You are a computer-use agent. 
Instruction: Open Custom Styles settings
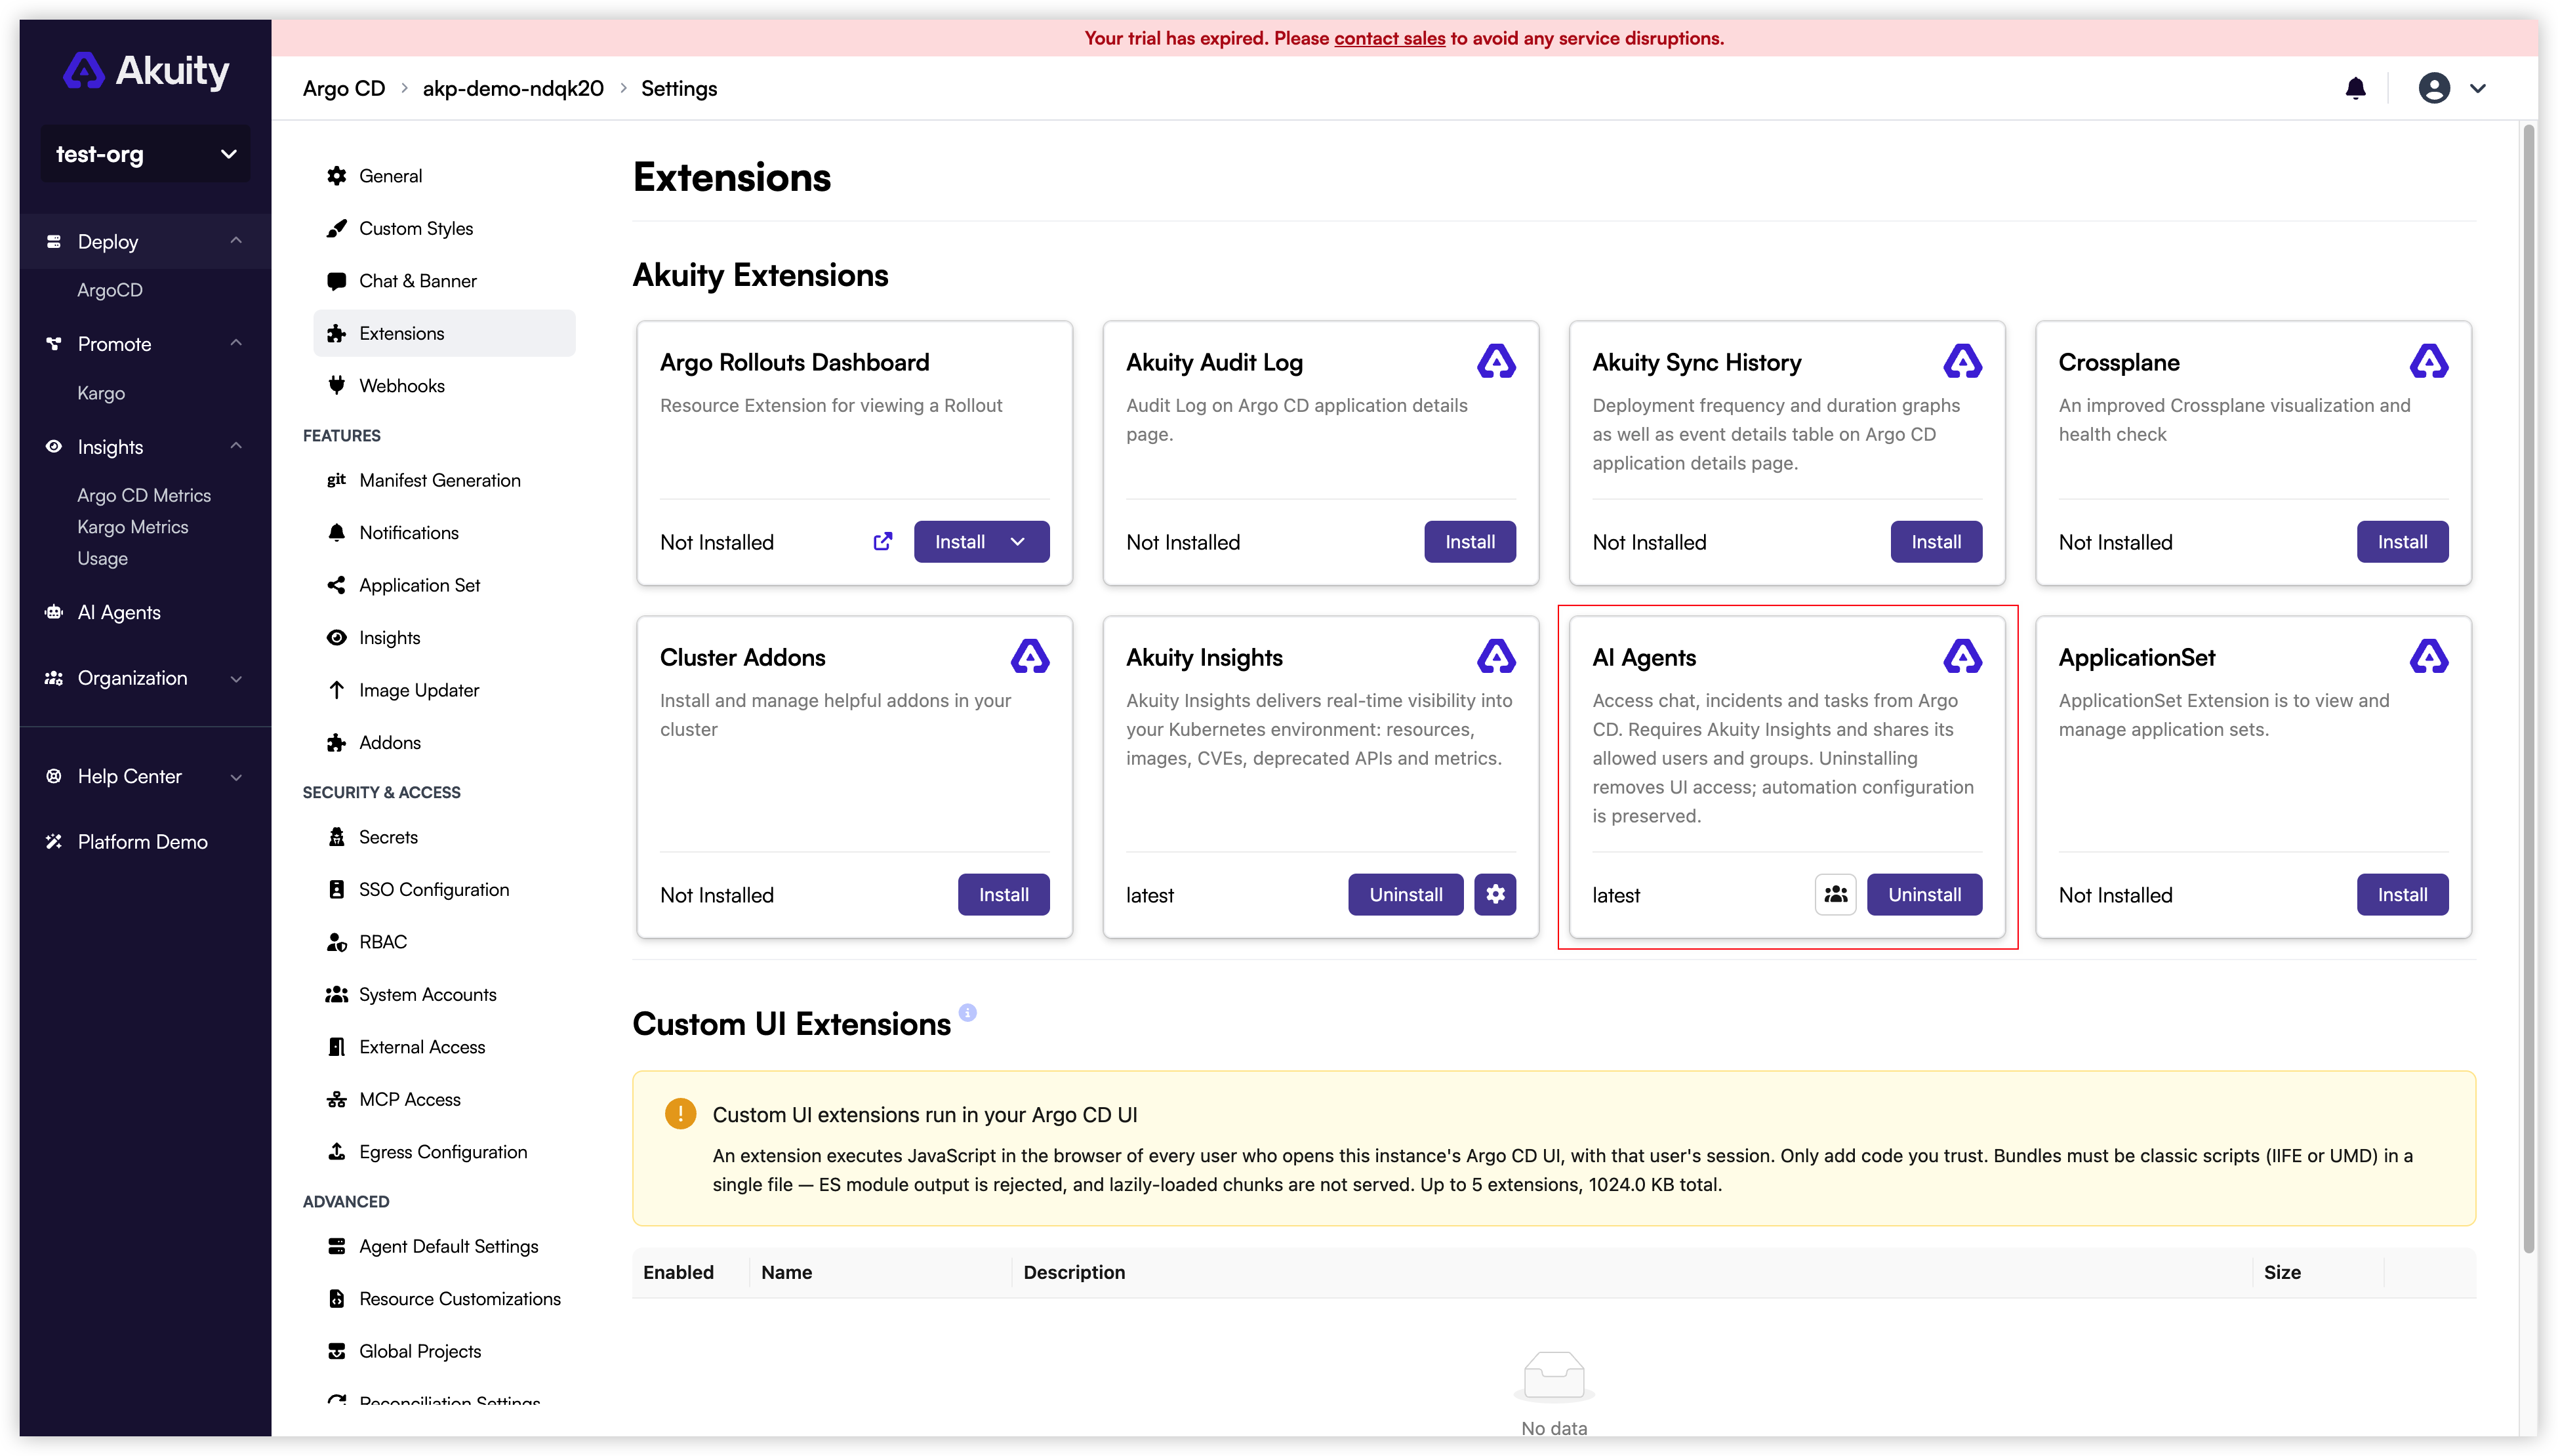444,228
